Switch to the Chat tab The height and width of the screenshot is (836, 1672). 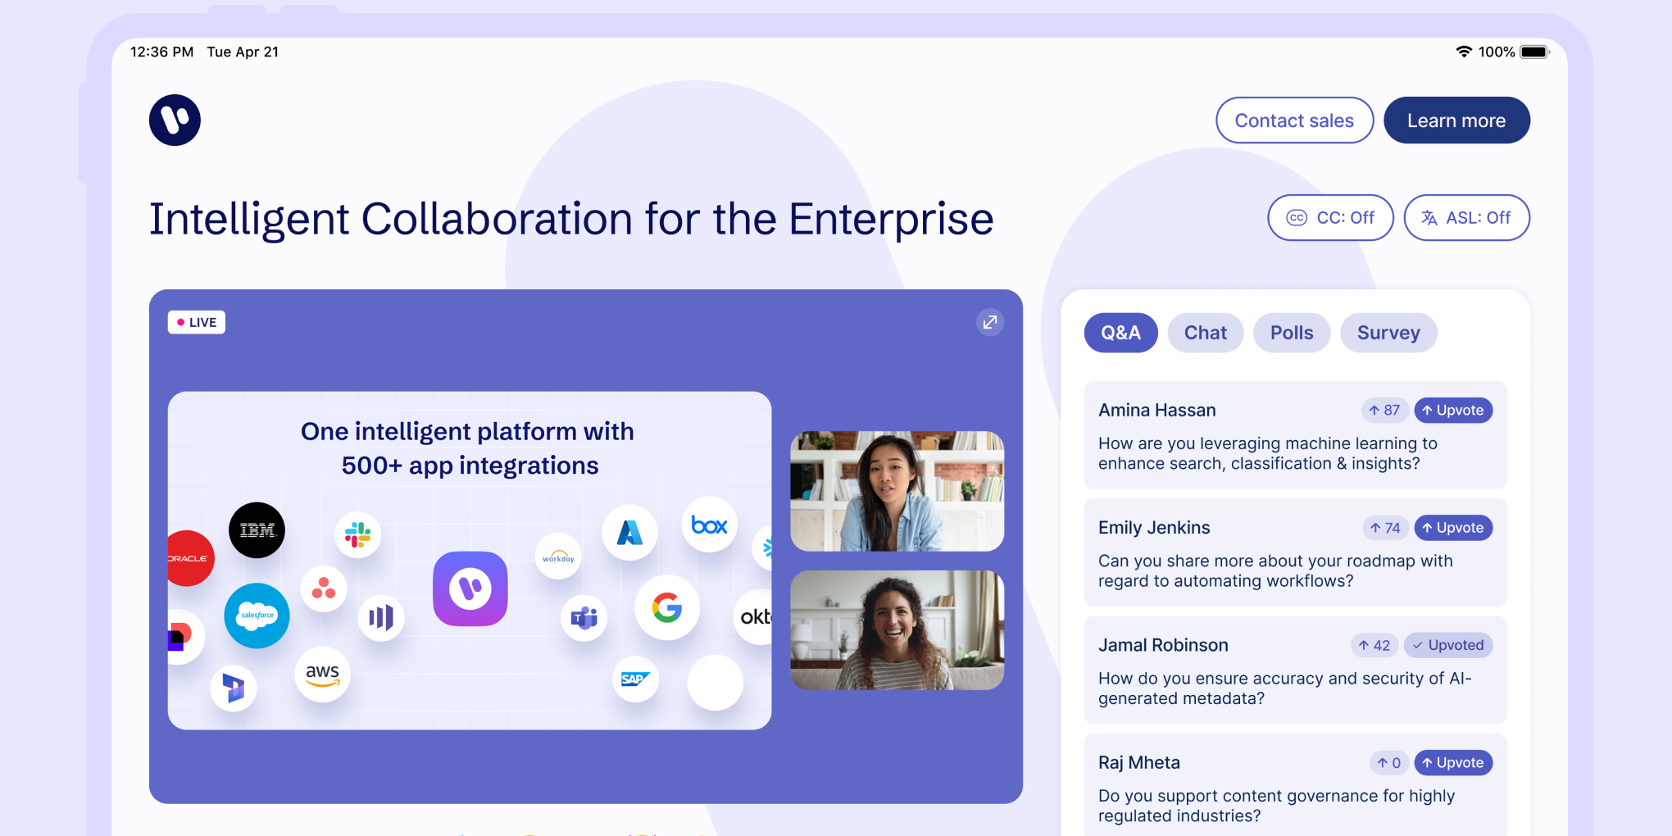[1205, 333]
